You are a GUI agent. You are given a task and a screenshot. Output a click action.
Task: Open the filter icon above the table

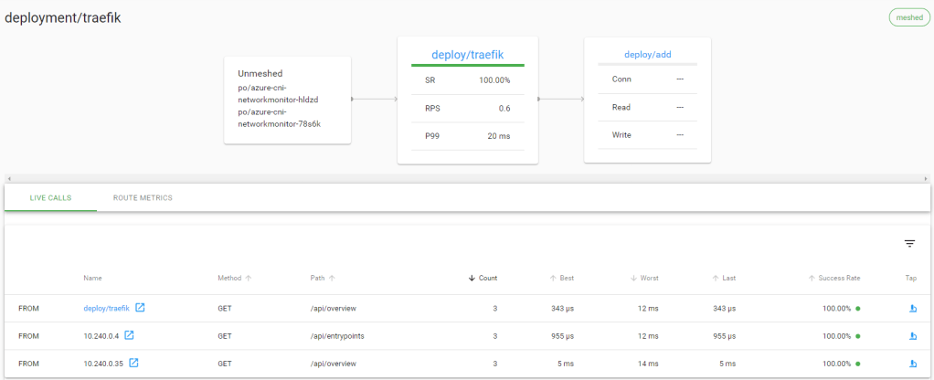(909, 244)
